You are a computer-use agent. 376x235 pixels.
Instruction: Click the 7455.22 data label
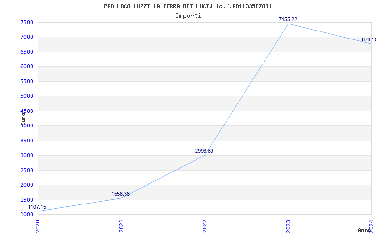pos(288,19)
